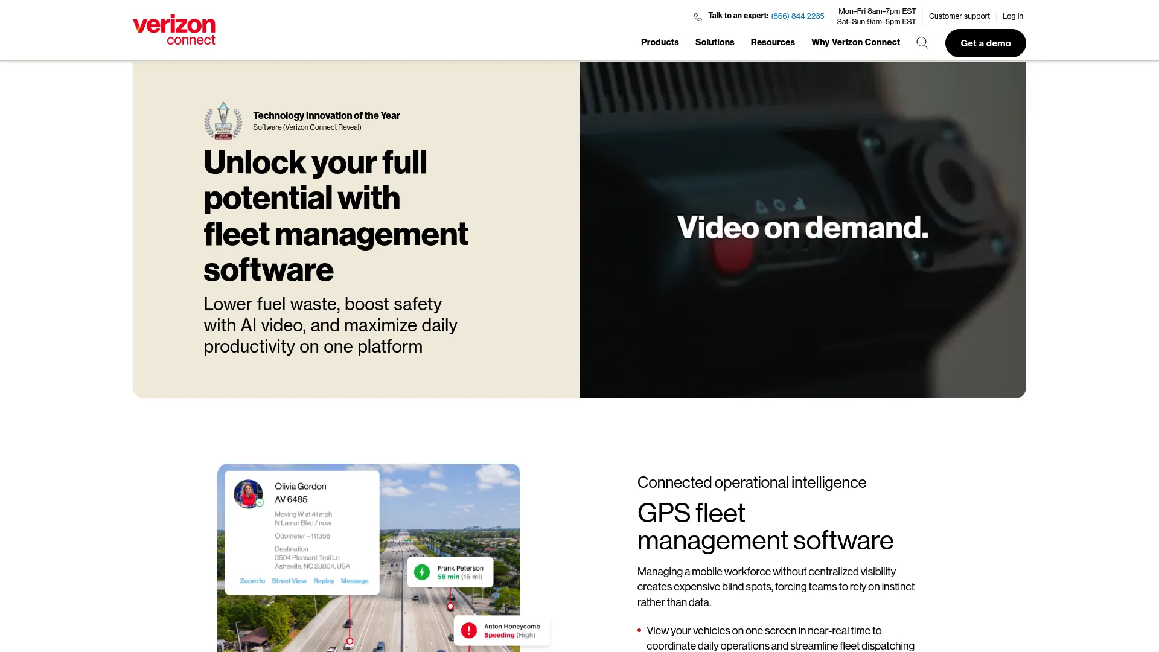Click the Unlock your full potential headline
This screenshot has height=652, width=1159.
tap(336, 216)
